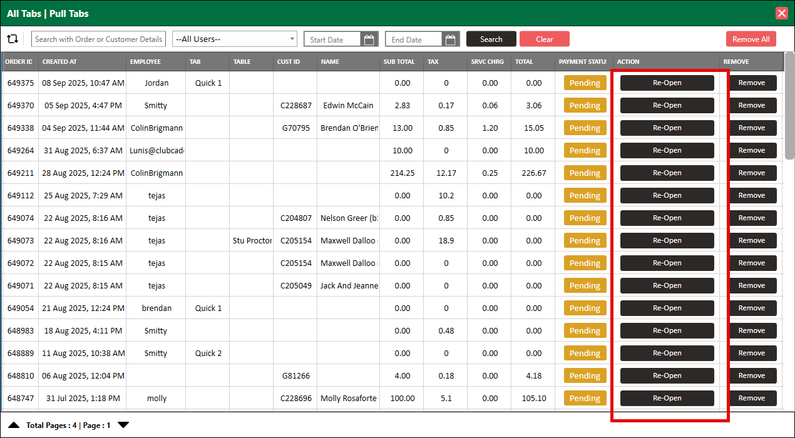Viewport: 795px width, 438px height.
Task: Re-Open order 649370 for Edwin McCain
Action: [667, 105]
